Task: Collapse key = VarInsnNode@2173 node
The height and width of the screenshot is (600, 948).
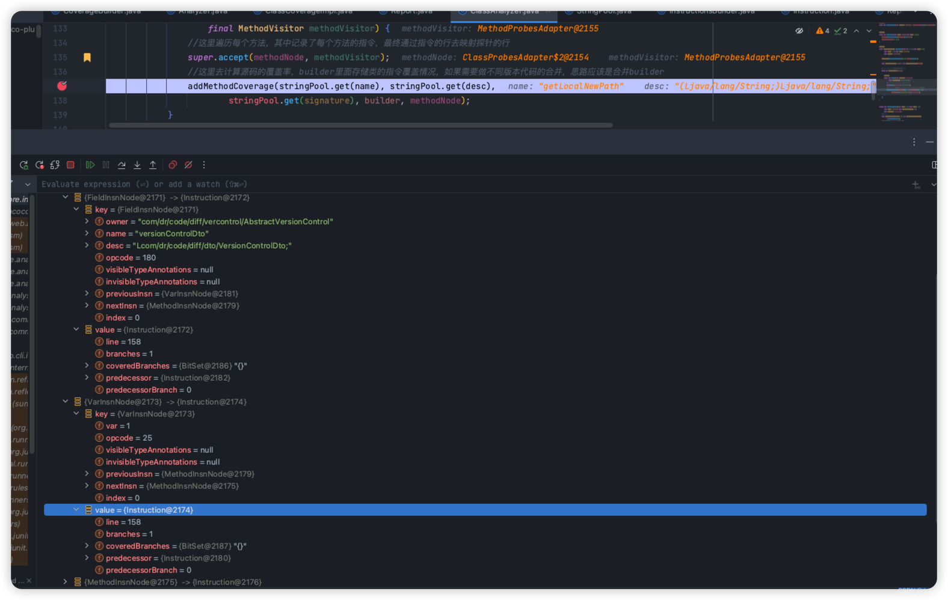Action: point(76,414)
